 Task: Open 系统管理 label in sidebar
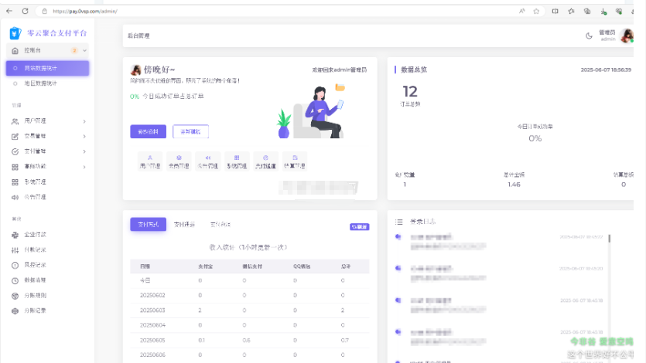tap(36, 181)
